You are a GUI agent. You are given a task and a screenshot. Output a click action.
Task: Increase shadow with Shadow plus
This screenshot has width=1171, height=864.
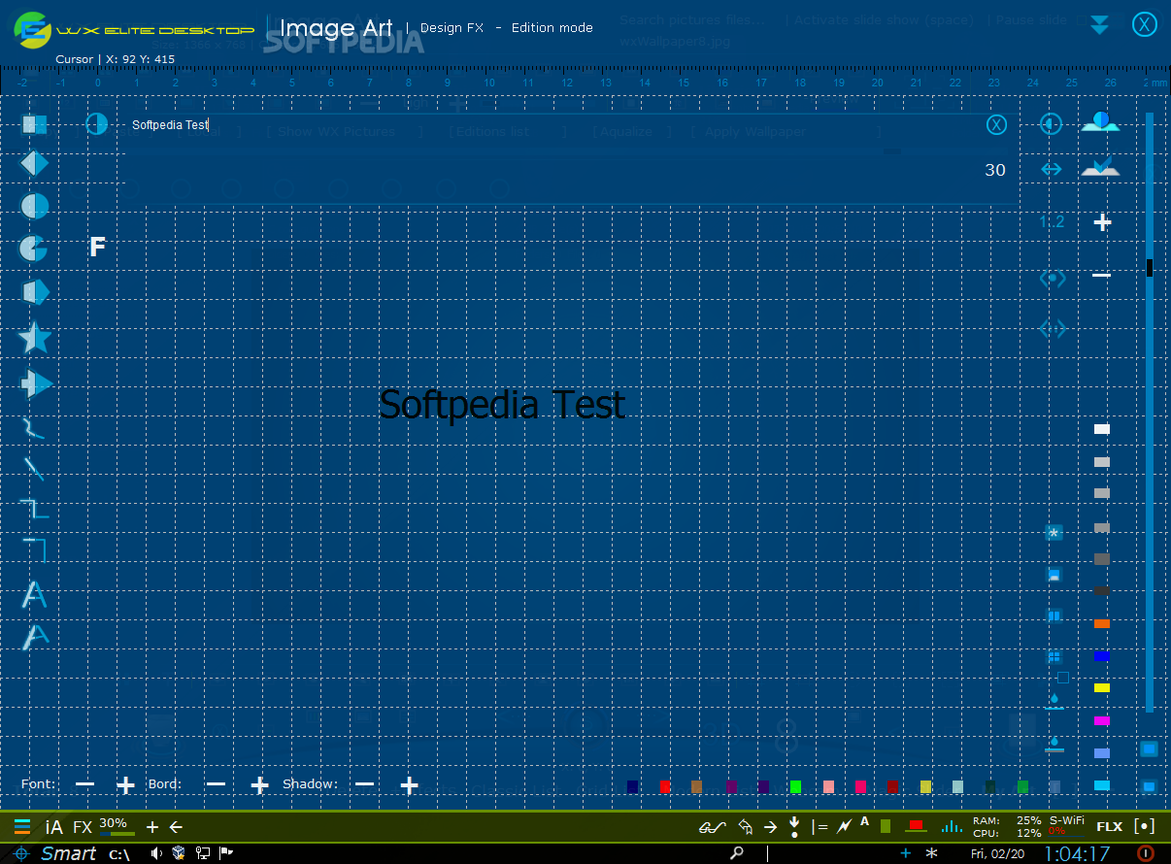(x=410, y=784)
